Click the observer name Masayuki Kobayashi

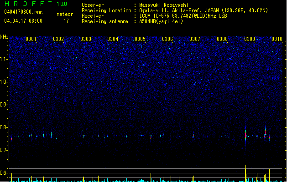(164, 5)
